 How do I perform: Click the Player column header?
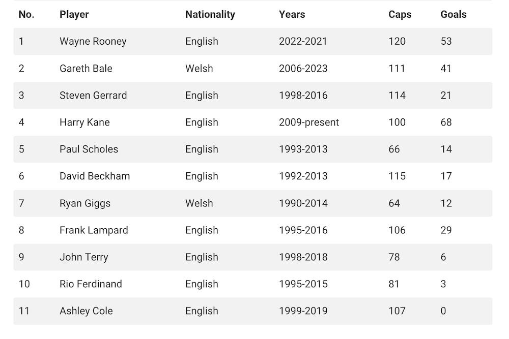pos(74,15)
